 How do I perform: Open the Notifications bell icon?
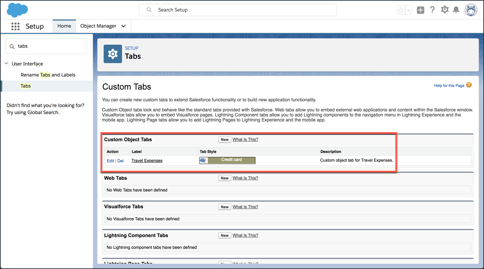pos(456,10)
